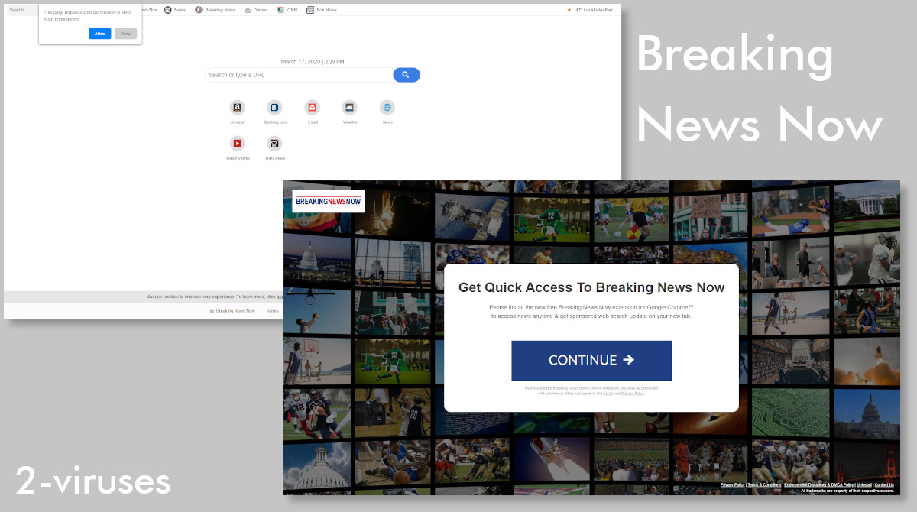The image size is (917, 512).
Task: Open the News globe shortcut
Action: (x=387, y=108)
